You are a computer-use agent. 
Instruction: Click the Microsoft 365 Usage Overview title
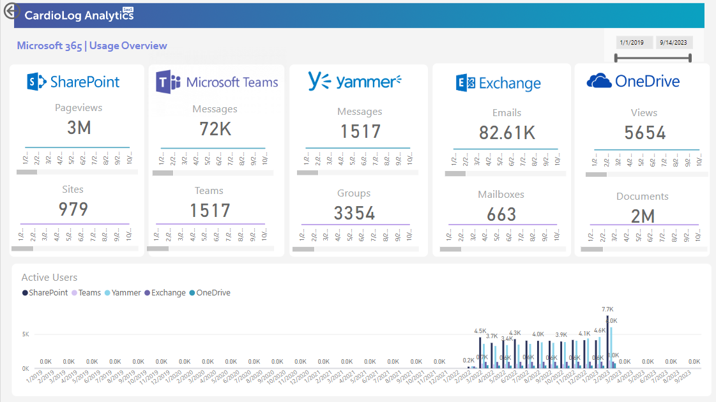coord(92,46)
